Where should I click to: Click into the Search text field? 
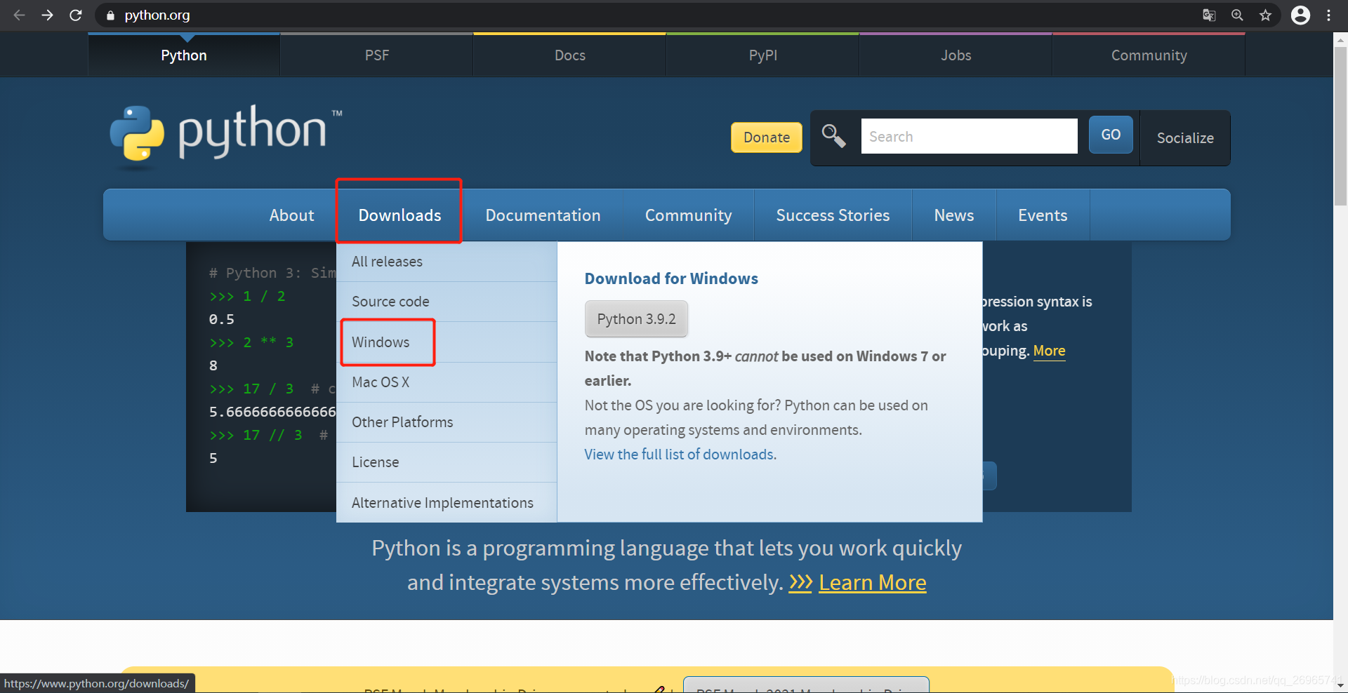969,136
